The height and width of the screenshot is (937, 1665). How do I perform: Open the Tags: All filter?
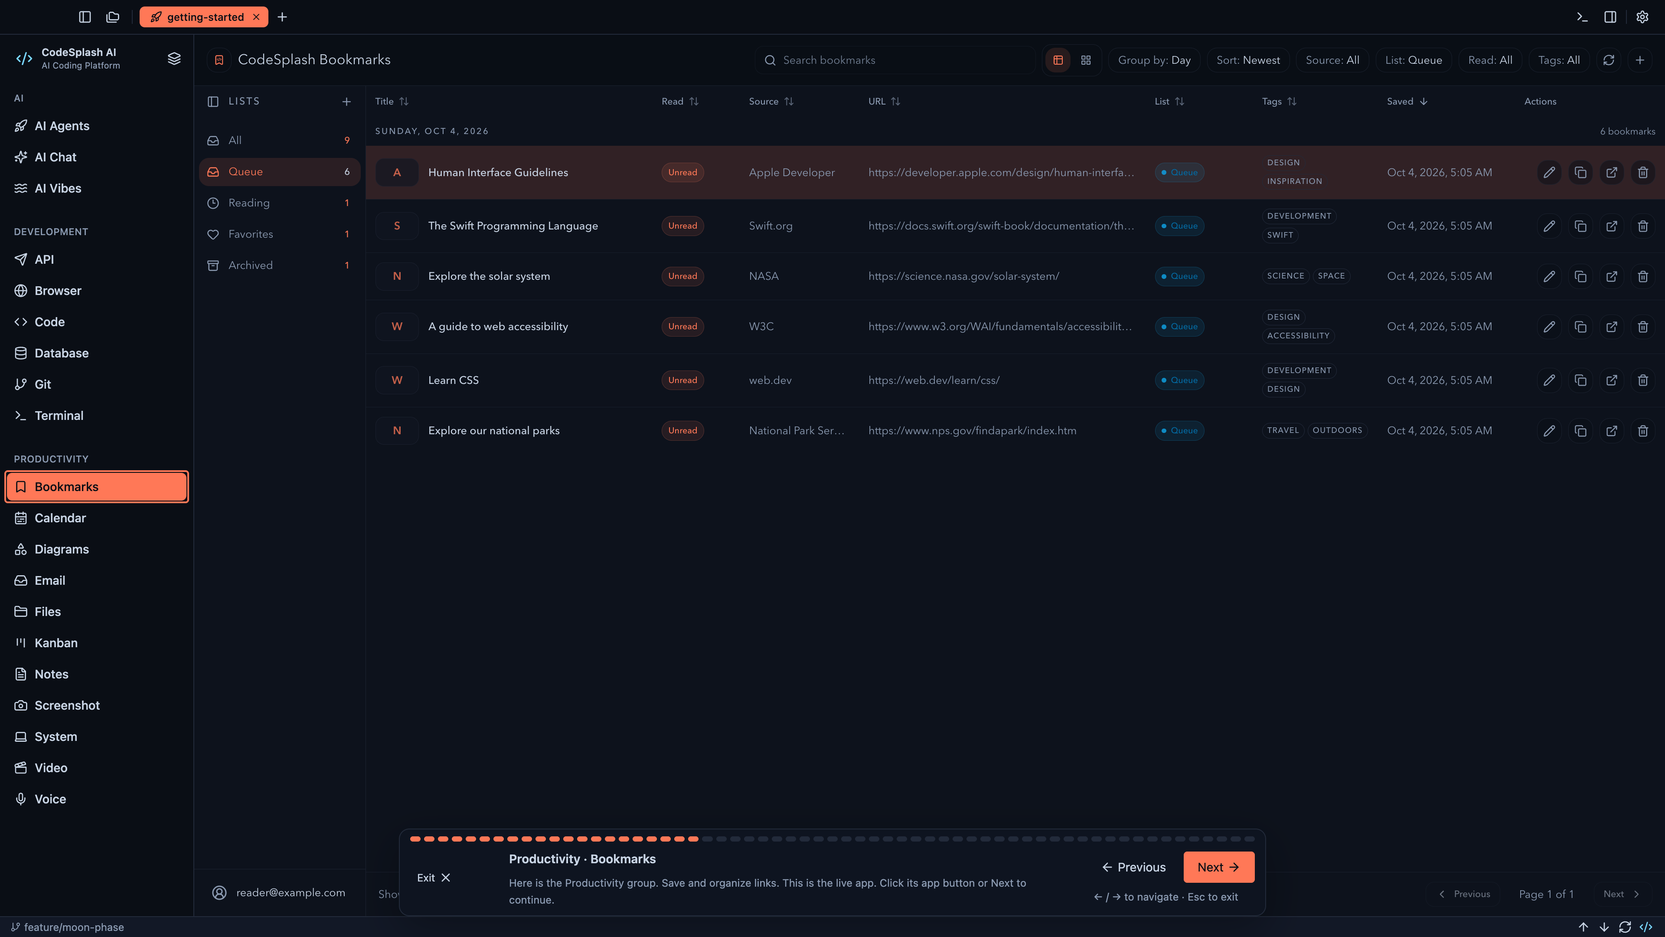tap(1558, 60)
